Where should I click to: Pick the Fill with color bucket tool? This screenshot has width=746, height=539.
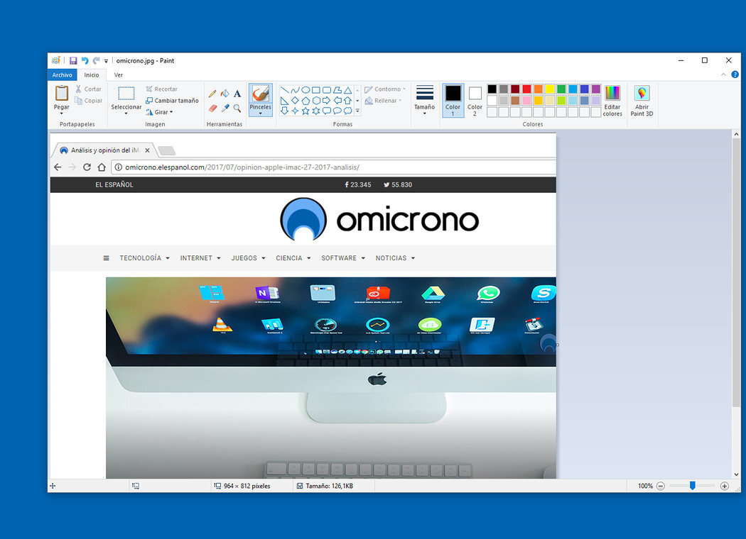[225, 94]
